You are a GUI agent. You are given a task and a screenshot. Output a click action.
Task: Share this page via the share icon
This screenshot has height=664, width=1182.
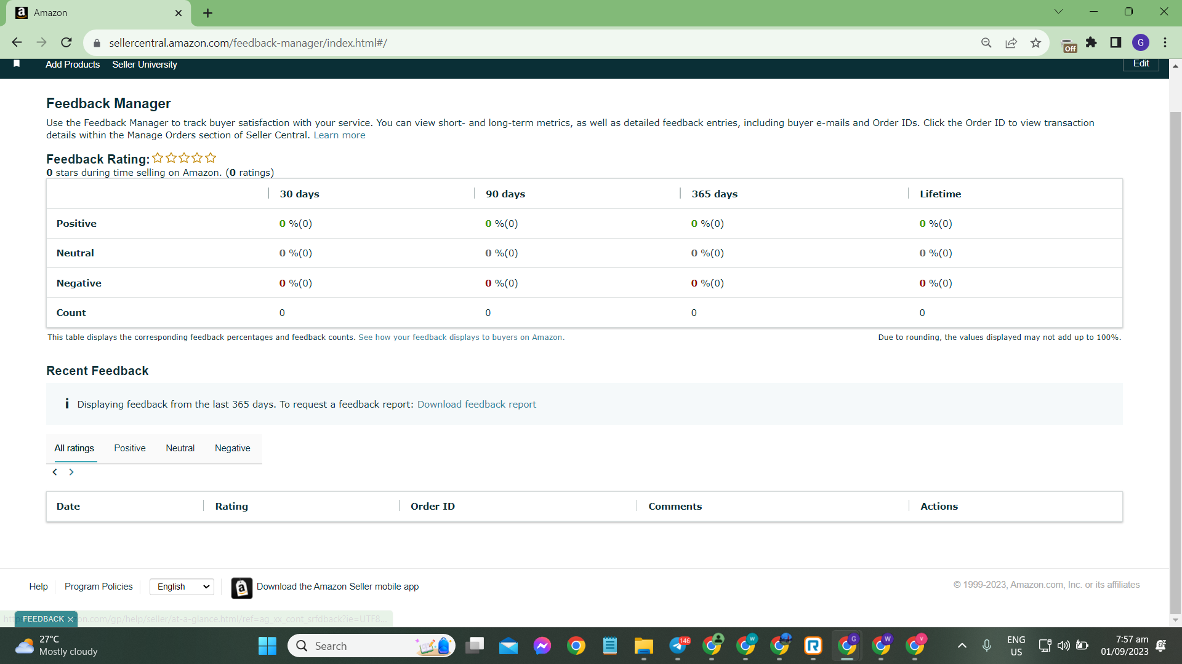point(1011,42)
